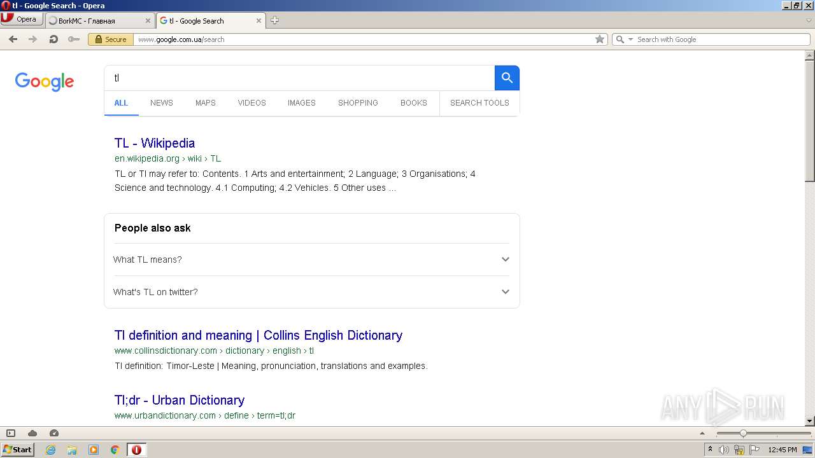Open the network tray icon

[x=739, y=450]
